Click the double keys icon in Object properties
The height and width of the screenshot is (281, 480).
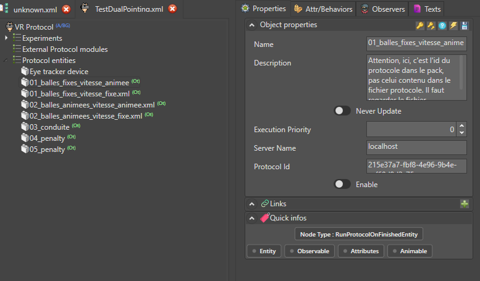431,26
